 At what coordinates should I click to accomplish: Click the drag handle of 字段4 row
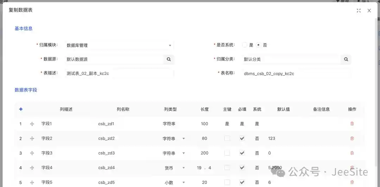point(32,168)
